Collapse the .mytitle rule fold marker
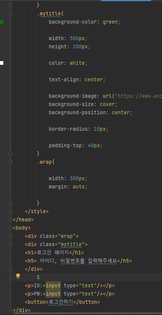This screenshot has width=162, height=315. pos(10,13)
